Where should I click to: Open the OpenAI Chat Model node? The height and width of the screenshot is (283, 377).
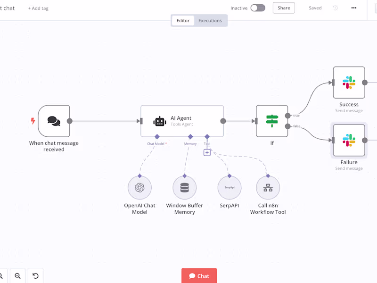click(139, 188)
